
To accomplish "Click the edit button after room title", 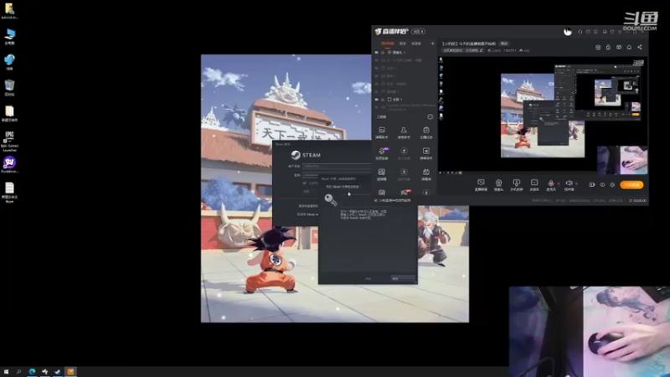I will [504, 44].
